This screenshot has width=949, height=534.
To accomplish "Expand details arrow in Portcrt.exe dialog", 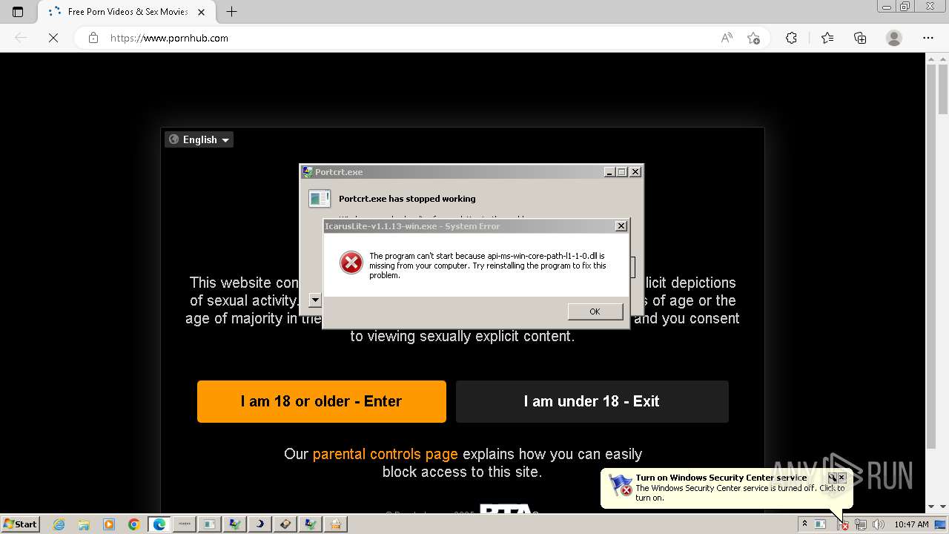I will coord(315,300).
